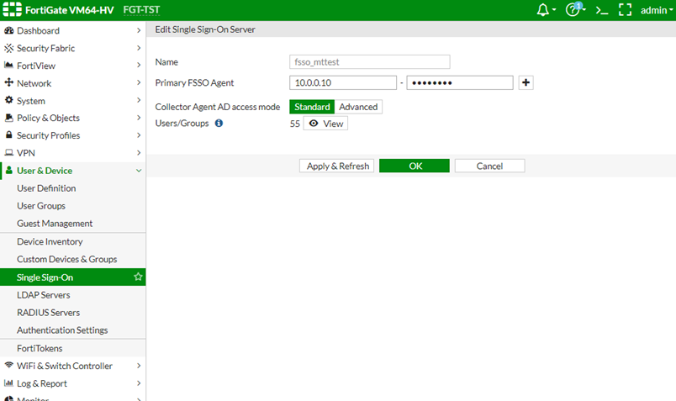Collapse the User & Device section
Screen dimensions: 676x401
72,171
